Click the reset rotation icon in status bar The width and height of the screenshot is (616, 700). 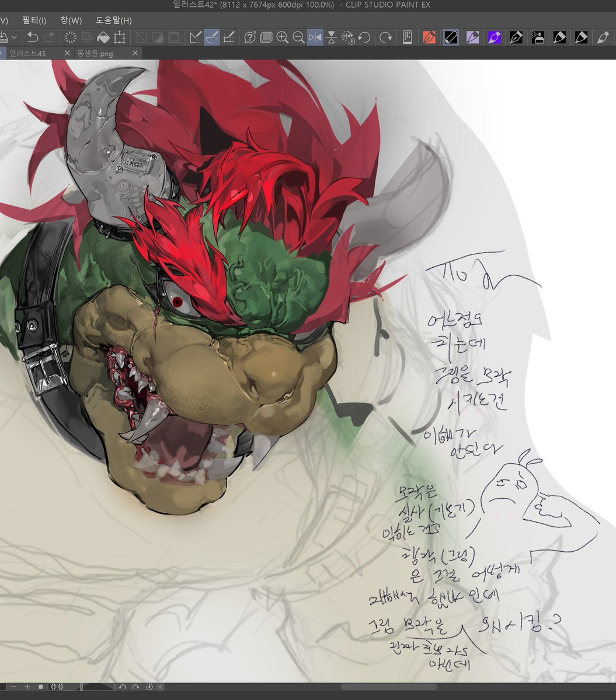(149, 687)
